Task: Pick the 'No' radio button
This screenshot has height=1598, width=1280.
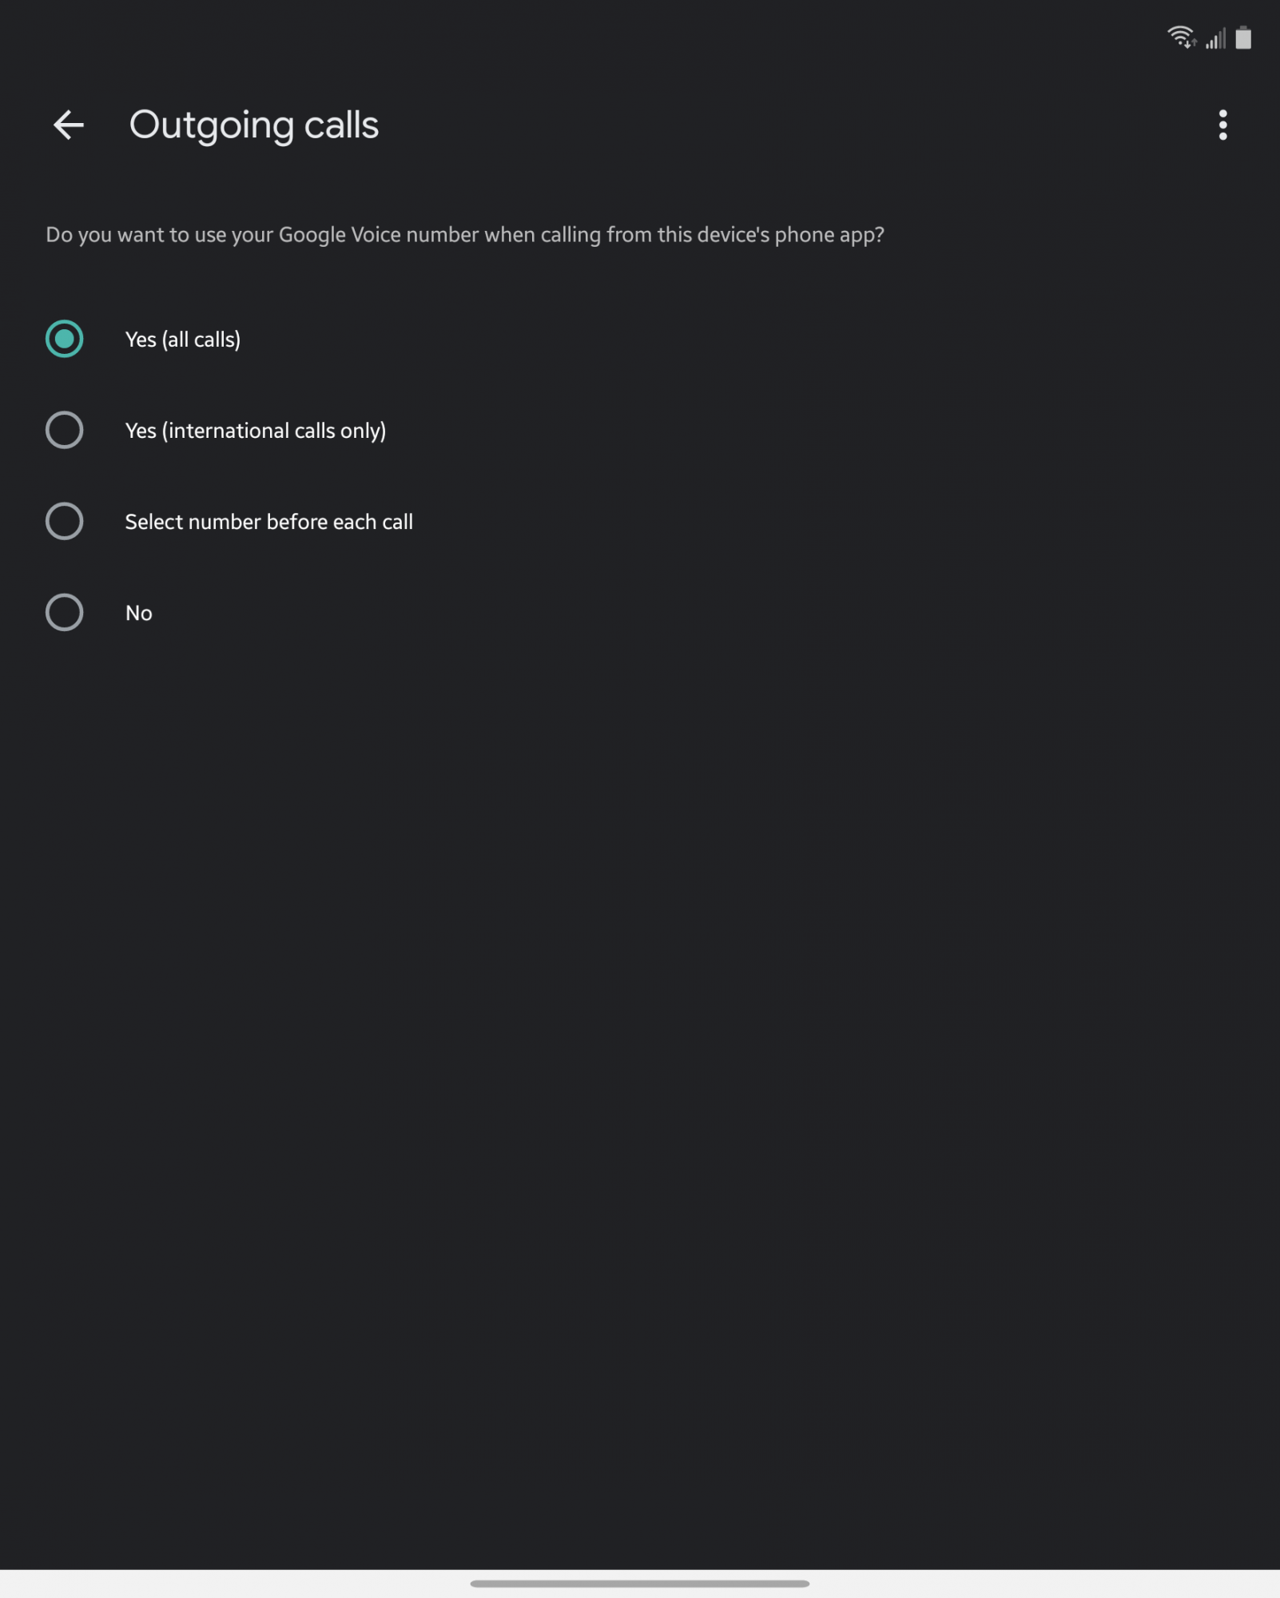Action: tap(65, 612)
